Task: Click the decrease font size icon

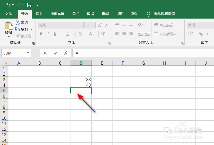Action: click(x=107, y=25)
